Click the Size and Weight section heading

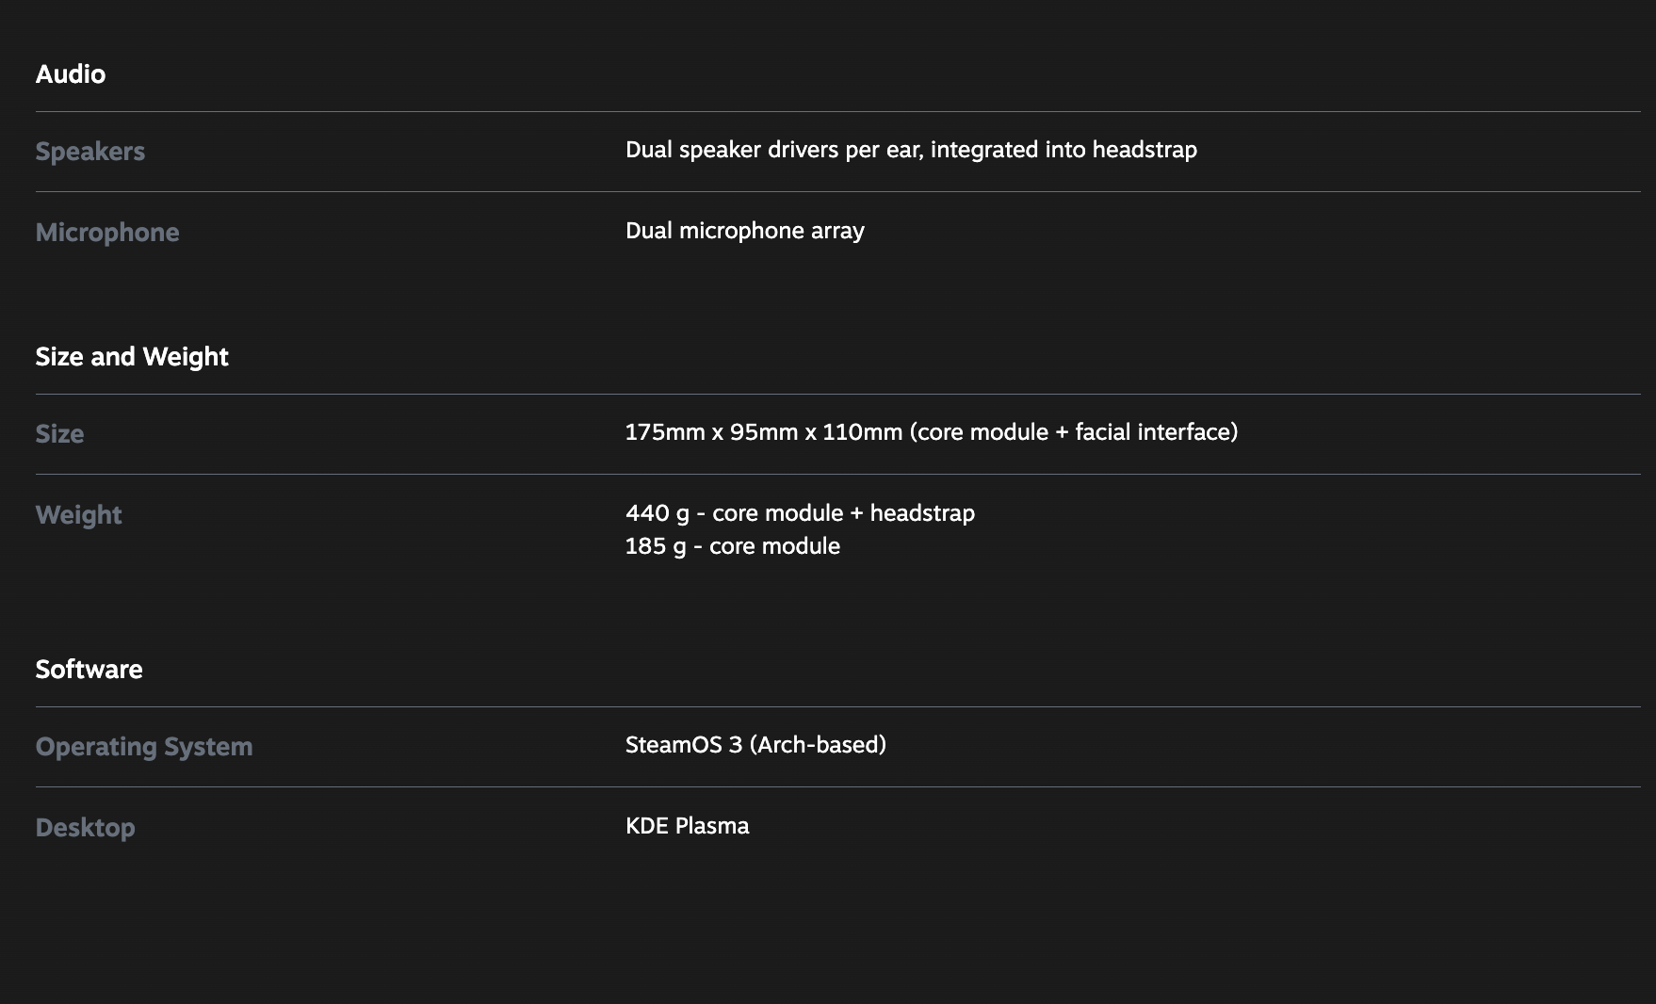pos(132,357)
